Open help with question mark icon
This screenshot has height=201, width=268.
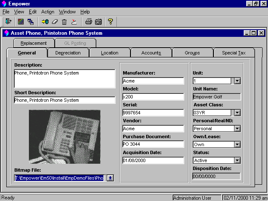tap(111, 21)
